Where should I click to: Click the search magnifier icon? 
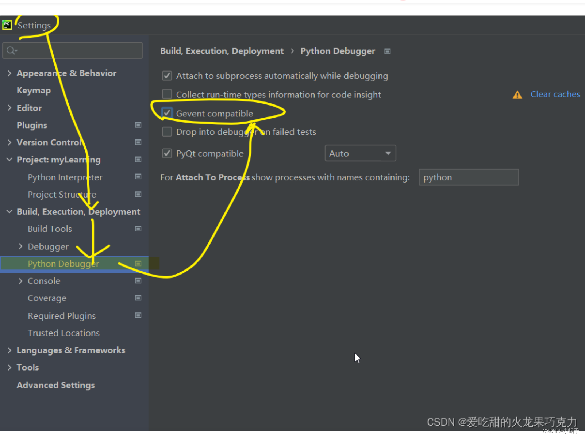11,50
